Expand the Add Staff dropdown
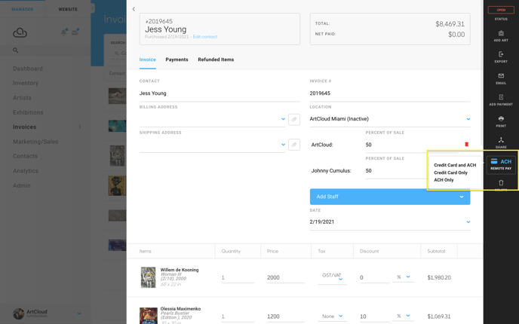The image size is (519, 324). click(390, 197)
